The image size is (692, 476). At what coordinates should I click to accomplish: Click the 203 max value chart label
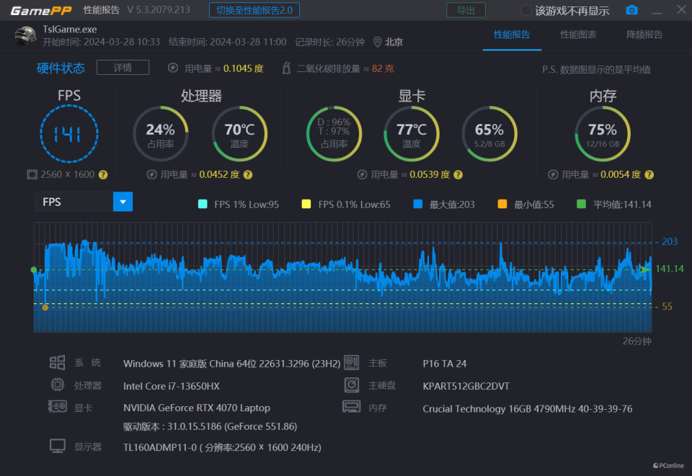pyautogui.click(x=670, y=241)
